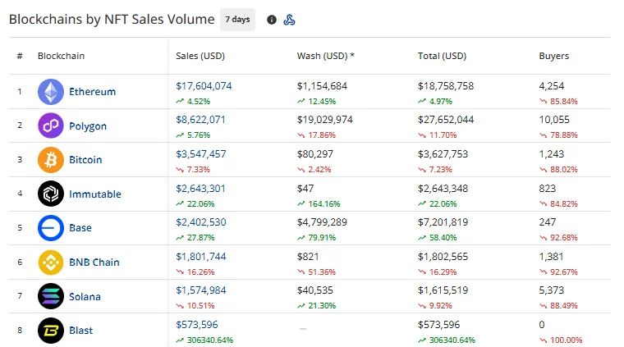Click Base sales value $2,402,530

click(x=201, y=221)
